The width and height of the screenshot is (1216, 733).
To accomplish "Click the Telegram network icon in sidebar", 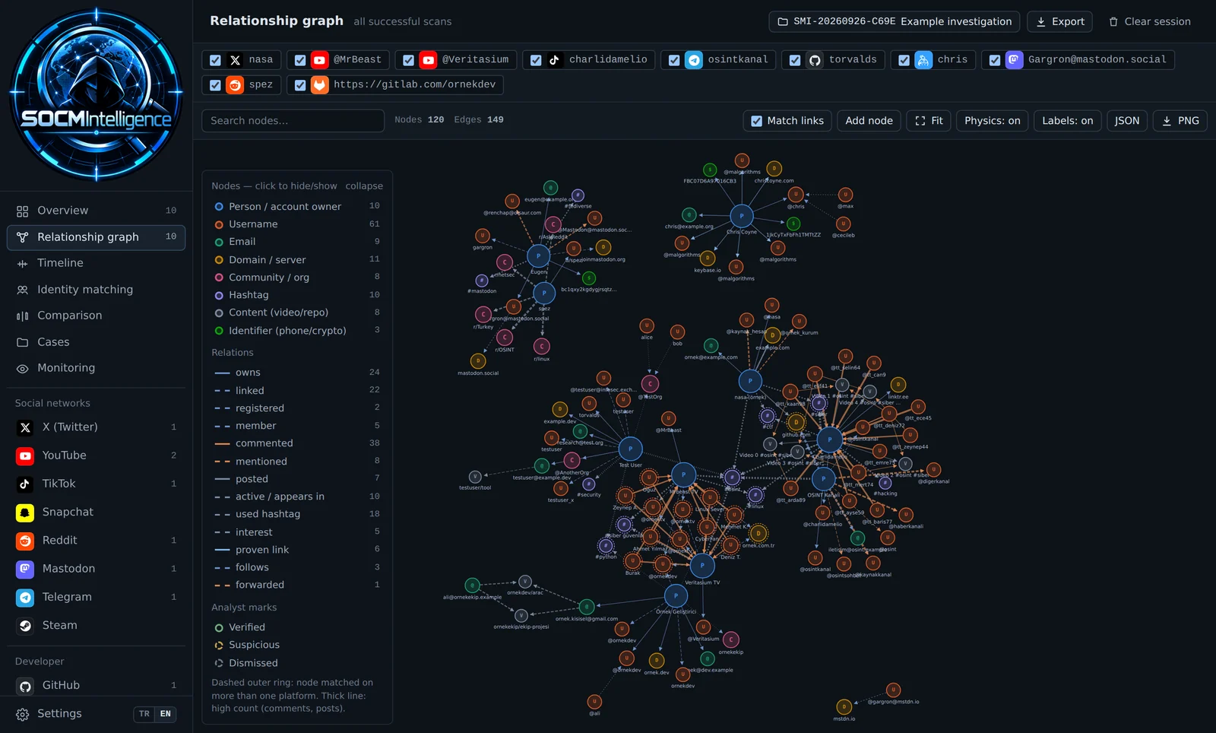I will point(25,598).
